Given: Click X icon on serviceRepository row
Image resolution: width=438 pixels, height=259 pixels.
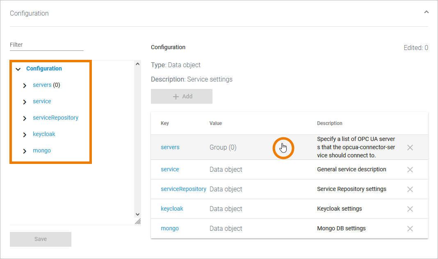Looking at the screenshot, I should click(x=410, y=189).
